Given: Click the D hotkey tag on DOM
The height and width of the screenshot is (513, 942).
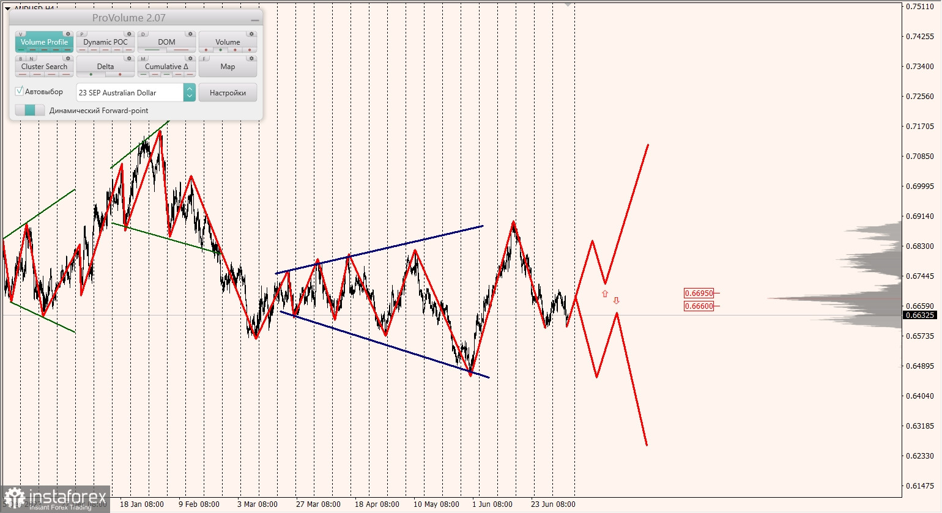Looking at the screenshot, I should pos(143,34).
